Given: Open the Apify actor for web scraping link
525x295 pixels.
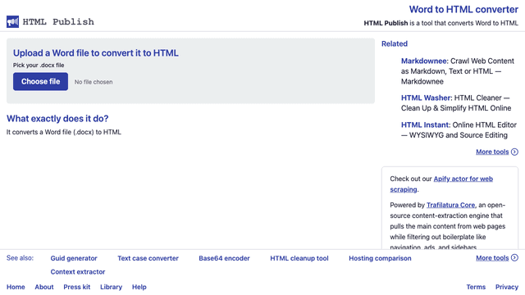Looking at the screenshot, I should (441, 184).
